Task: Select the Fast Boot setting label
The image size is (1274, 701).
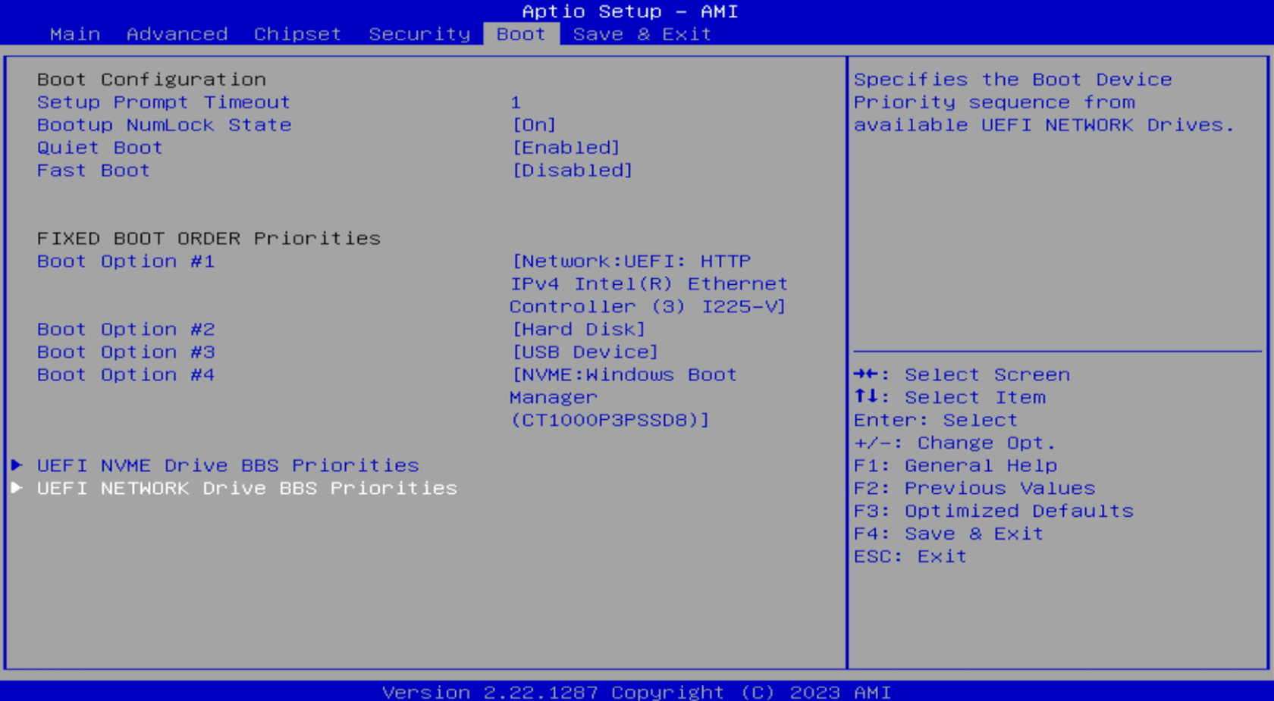Action: [93, 171]
